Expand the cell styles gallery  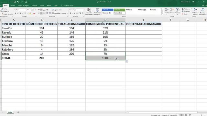tap(162, 14)
